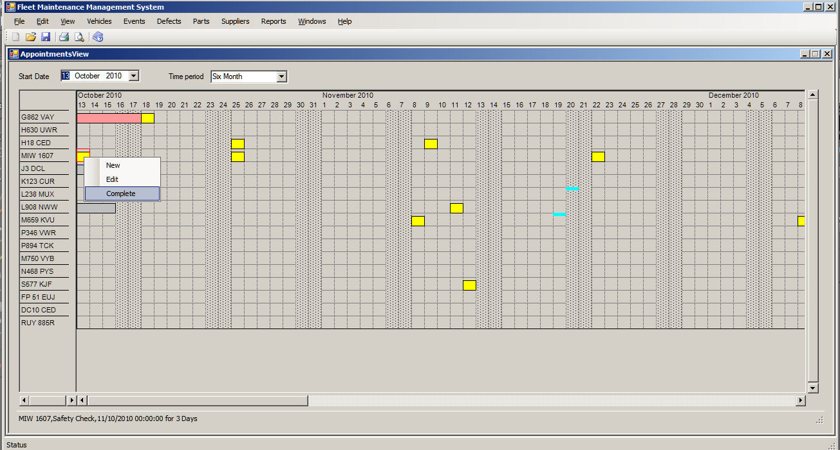Open the Vehicles menu
The image size is (840, 450).
[99, 21]
